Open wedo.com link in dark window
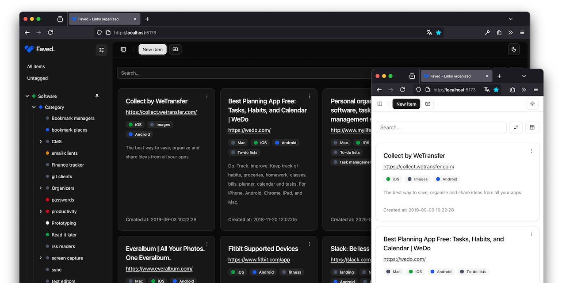Image resolution: width=566 pixels, height=283 pixels. (249, 130)
